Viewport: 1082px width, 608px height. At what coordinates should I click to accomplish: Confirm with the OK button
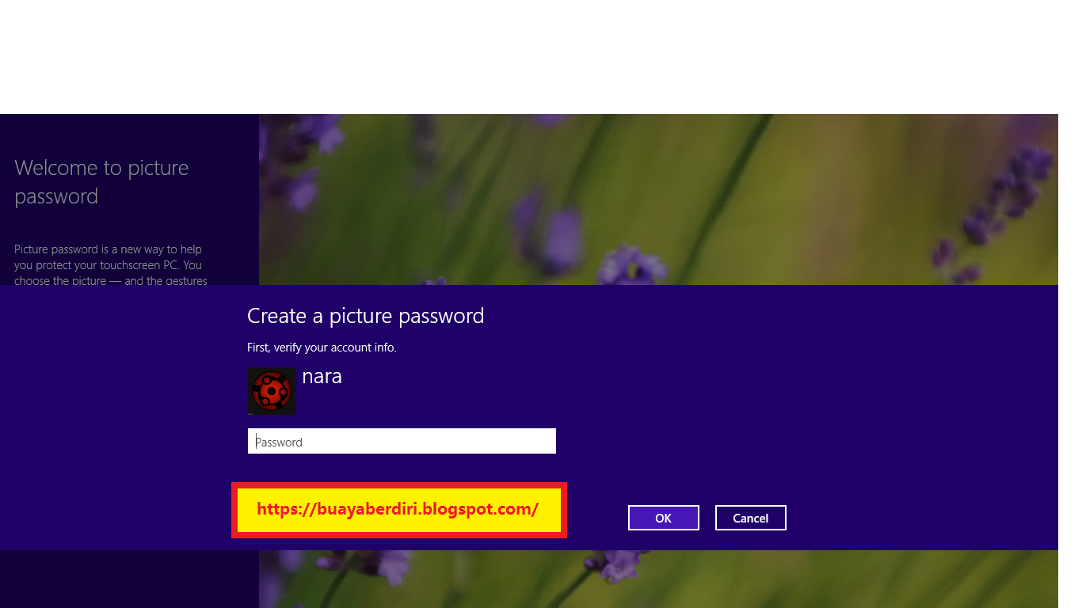click(664, 518)
